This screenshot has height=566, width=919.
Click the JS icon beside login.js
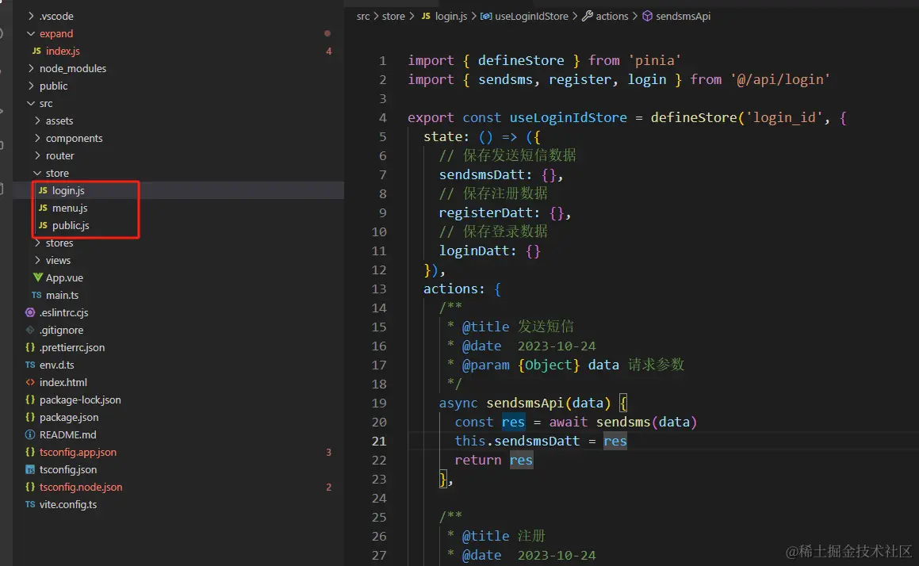point(43,190)
